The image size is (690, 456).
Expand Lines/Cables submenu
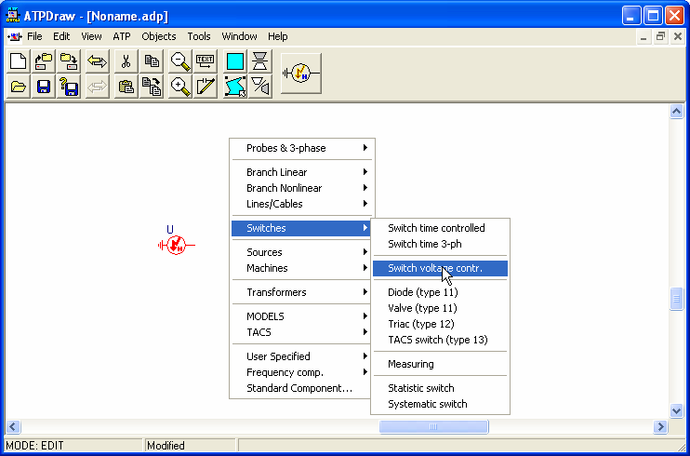(x=302, y=204)
